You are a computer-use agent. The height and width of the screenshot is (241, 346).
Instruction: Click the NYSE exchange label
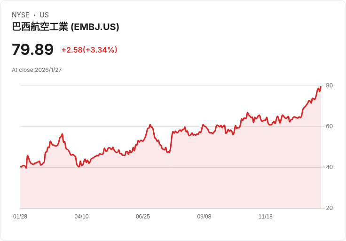20,15
